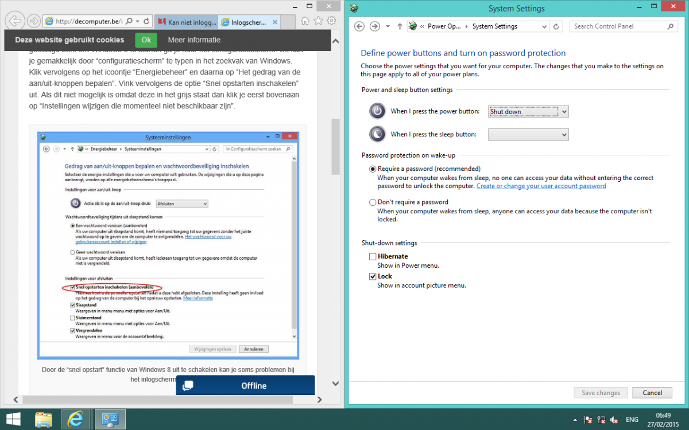The width and height of the screenshot is (689, 430).
Task: Refresh the System Settings address bar
Action: click(556, 26)
